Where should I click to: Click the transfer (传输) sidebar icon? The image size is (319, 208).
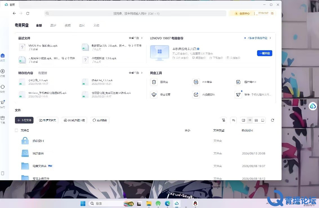point(3,71)
